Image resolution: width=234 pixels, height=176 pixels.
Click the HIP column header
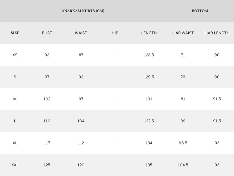115,33
